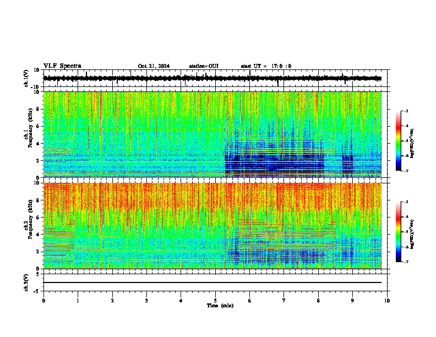Click time axis tick label "5"
436x337 pixels.
[215, 301]
